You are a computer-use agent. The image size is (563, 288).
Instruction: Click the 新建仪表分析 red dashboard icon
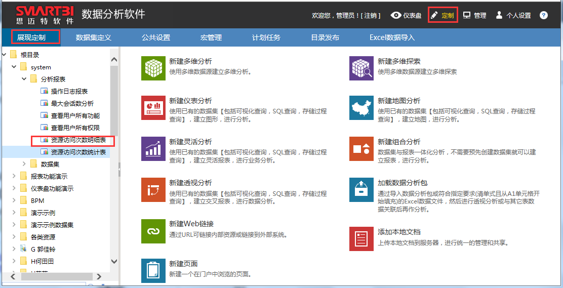pyautogui.click(x=153, y=108)
